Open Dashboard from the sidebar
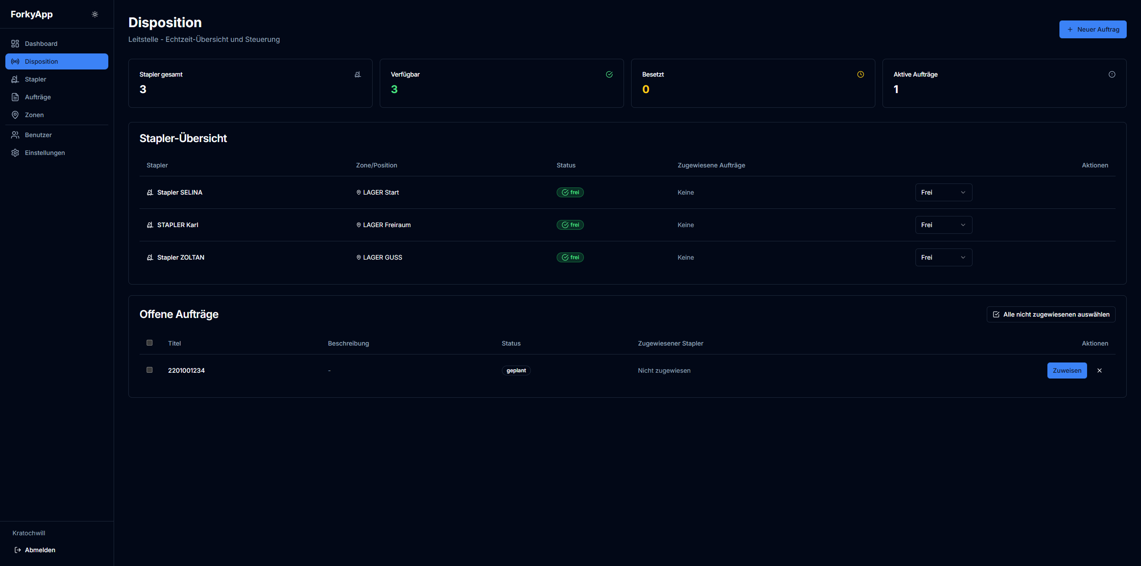This screenshot has width=1141, height=566. click(x=41, y=44)
